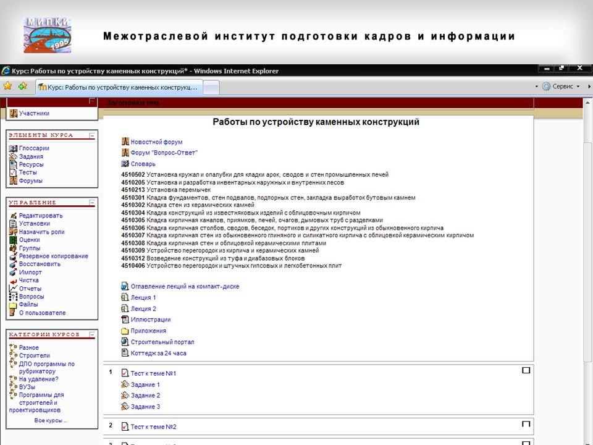Open the Задание 2 link

coord(145,396)
